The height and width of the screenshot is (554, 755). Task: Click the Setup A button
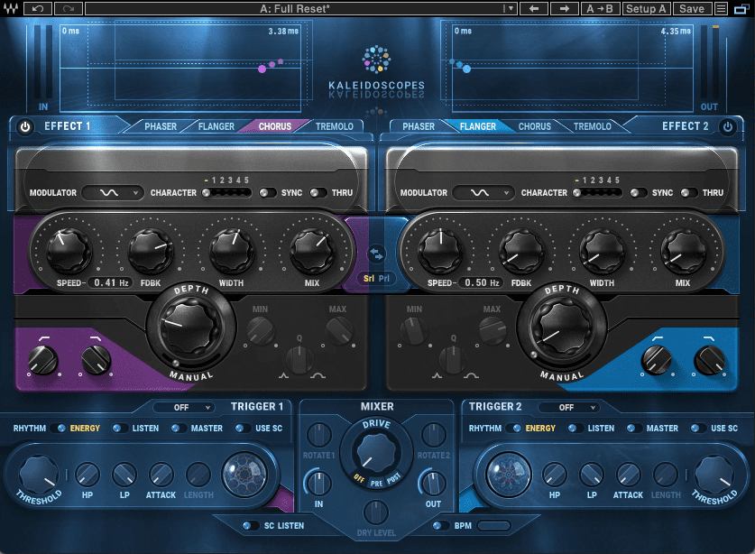click(646, 8)
